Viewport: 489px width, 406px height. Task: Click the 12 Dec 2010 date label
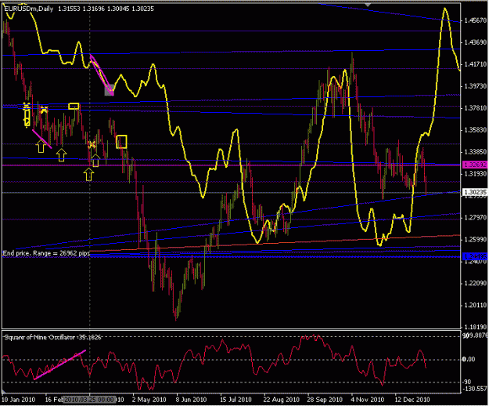pyautogui.click(x=412, y=400)
